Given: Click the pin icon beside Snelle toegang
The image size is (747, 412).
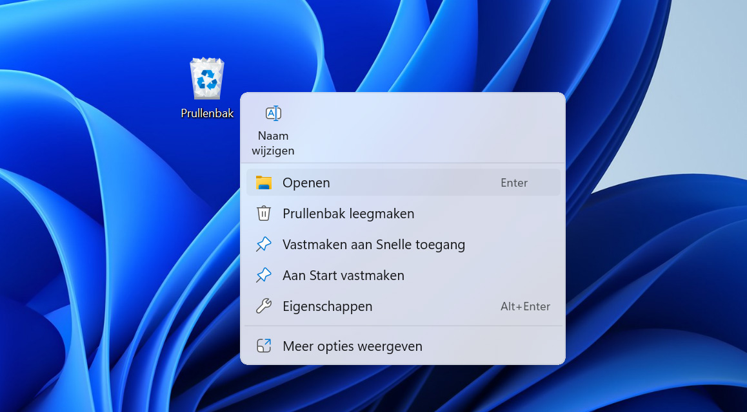Looking at the screenshot, I should click(263, 244).
